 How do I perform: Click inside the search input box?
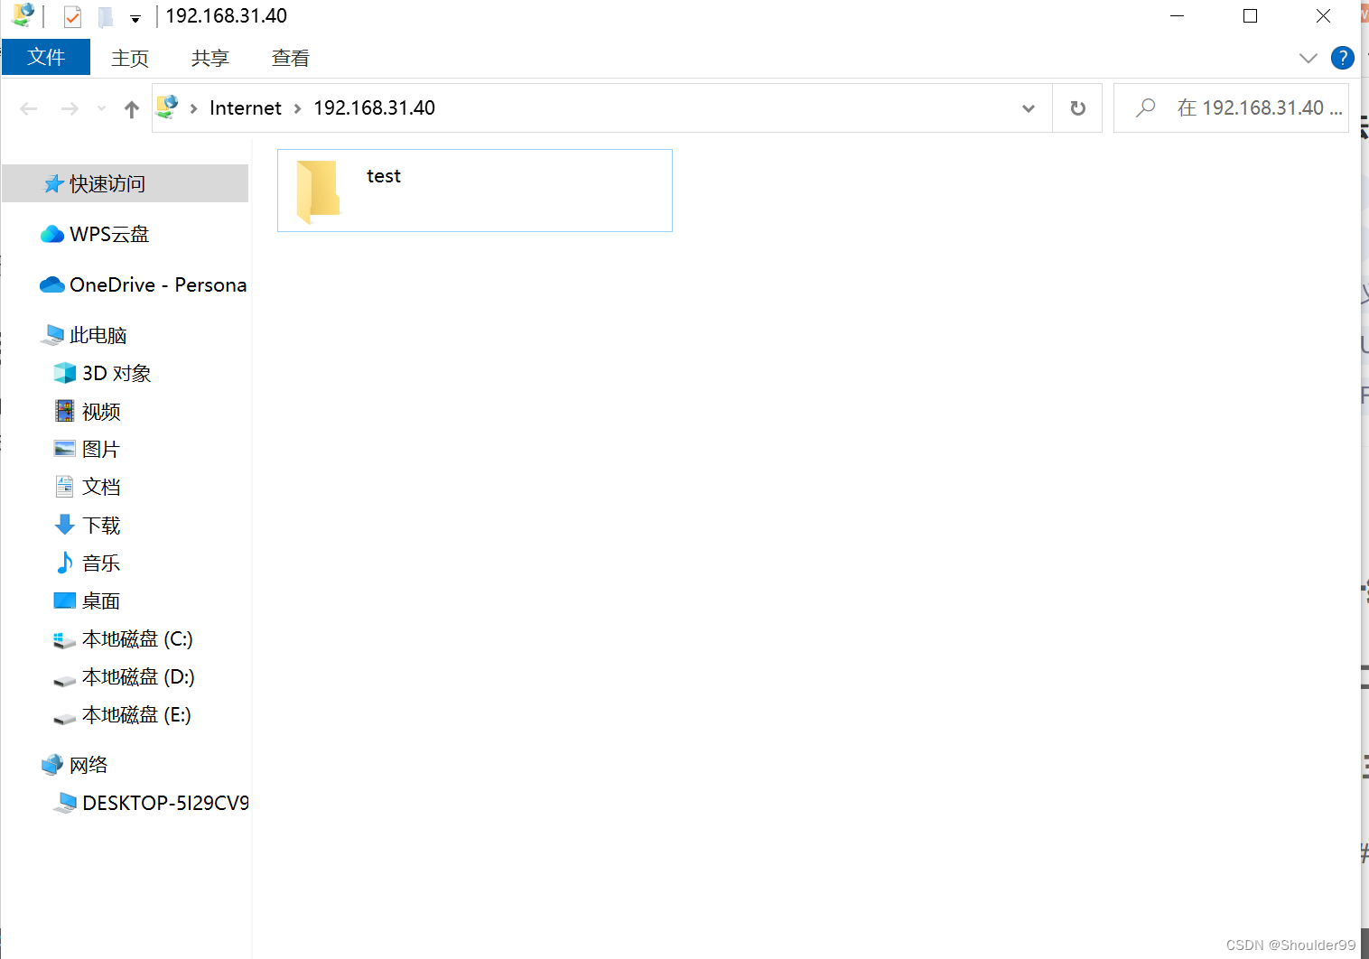pyautogui.click(x=1246, y=107)
